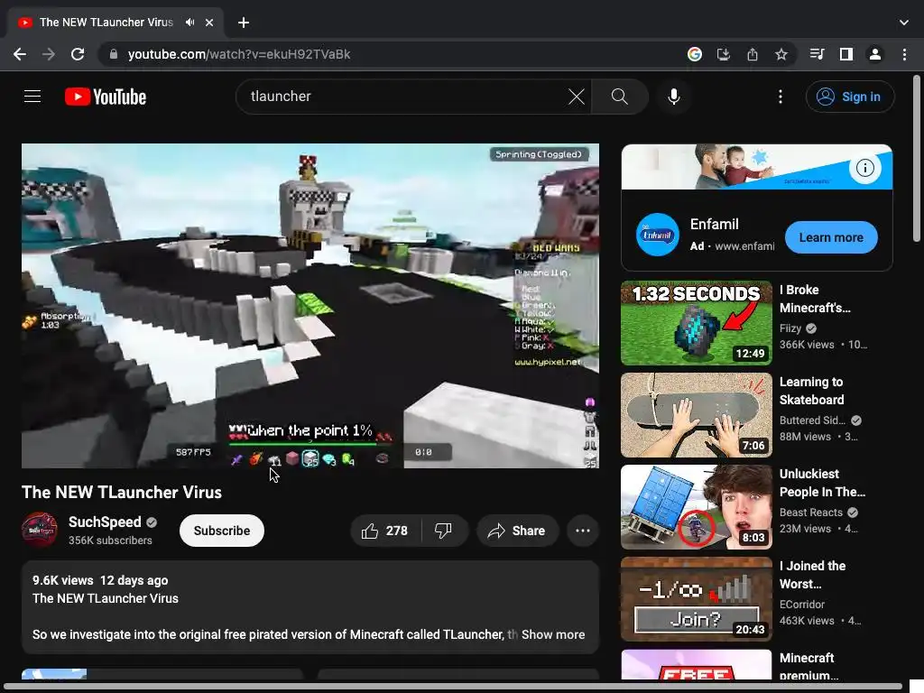The image size is (924, 693).
Task: Open the 1.32 SECONDS video thumbnail
Action: pos(696,323)
